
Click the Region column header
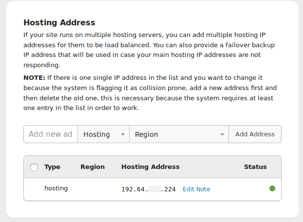[93, 167]
